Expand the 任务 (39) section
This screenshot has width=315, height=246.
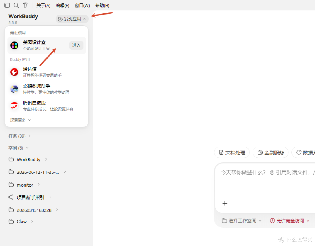(x=20, y=136)
